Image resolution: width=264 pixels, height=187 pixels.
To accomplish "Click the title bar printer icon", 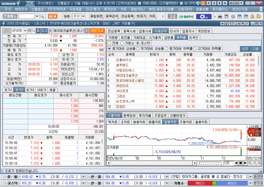I will pyautogui.click(x=236, y=3).
